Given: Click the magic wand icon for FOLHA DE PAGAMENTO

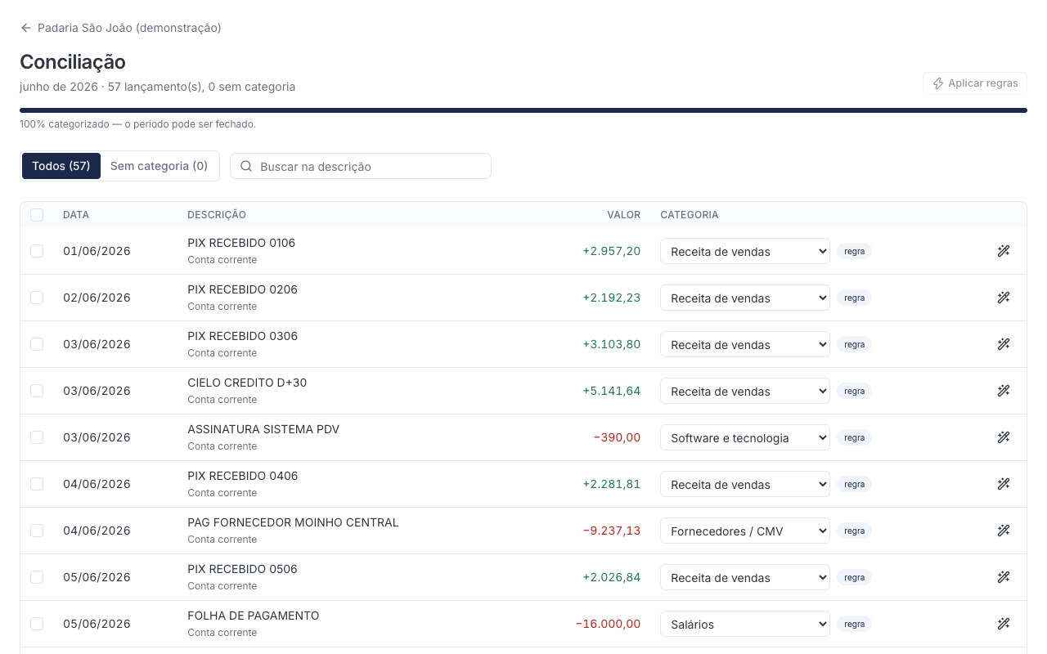Looking at the screenshot, I should [x=1004, y=624].
